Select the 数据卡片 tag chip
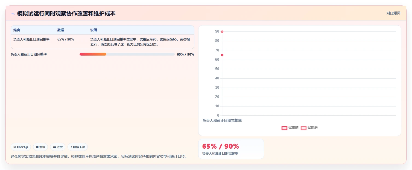Viewport: 412px width, 170px height. (78, 147)
